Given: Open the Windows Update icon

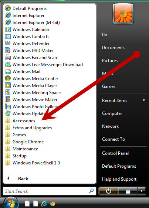Looking at the screenshot, I should tap(8, 113).
